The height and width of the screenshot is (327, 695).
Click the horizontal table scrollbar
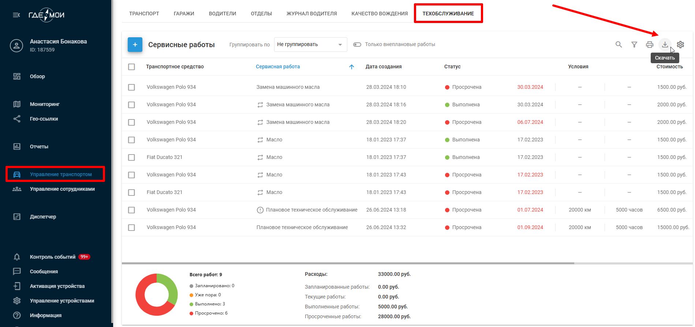[x=348, y=263]
